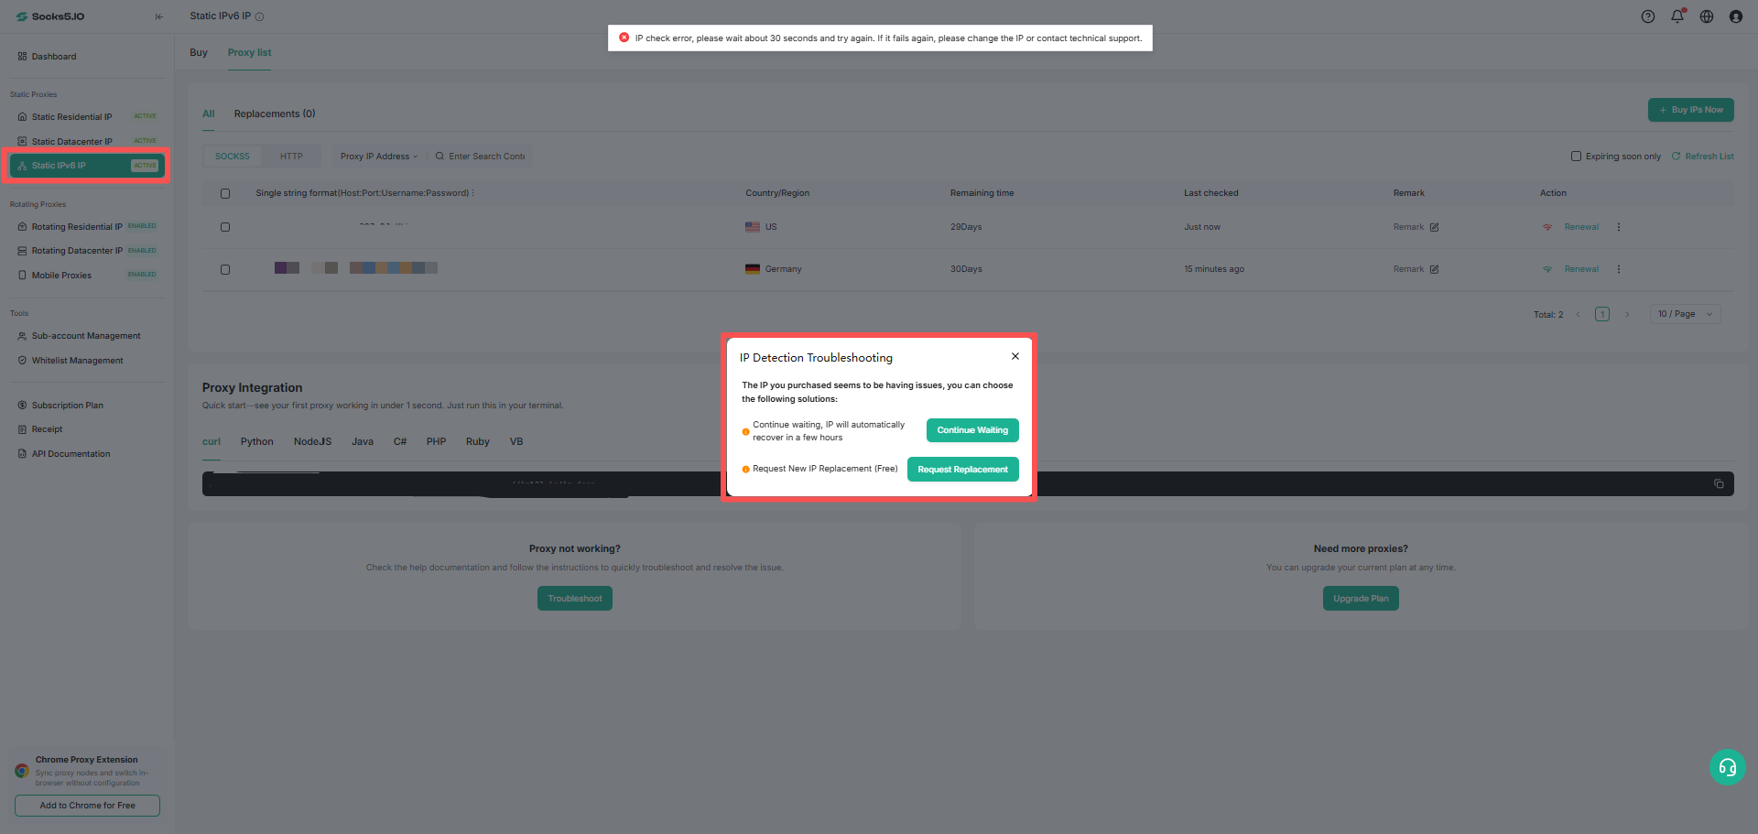This screenshot has width=1758, height=834.
Task: Close the IP Detection Troubleshooting dialog
Action: (x=1015, y=356)
